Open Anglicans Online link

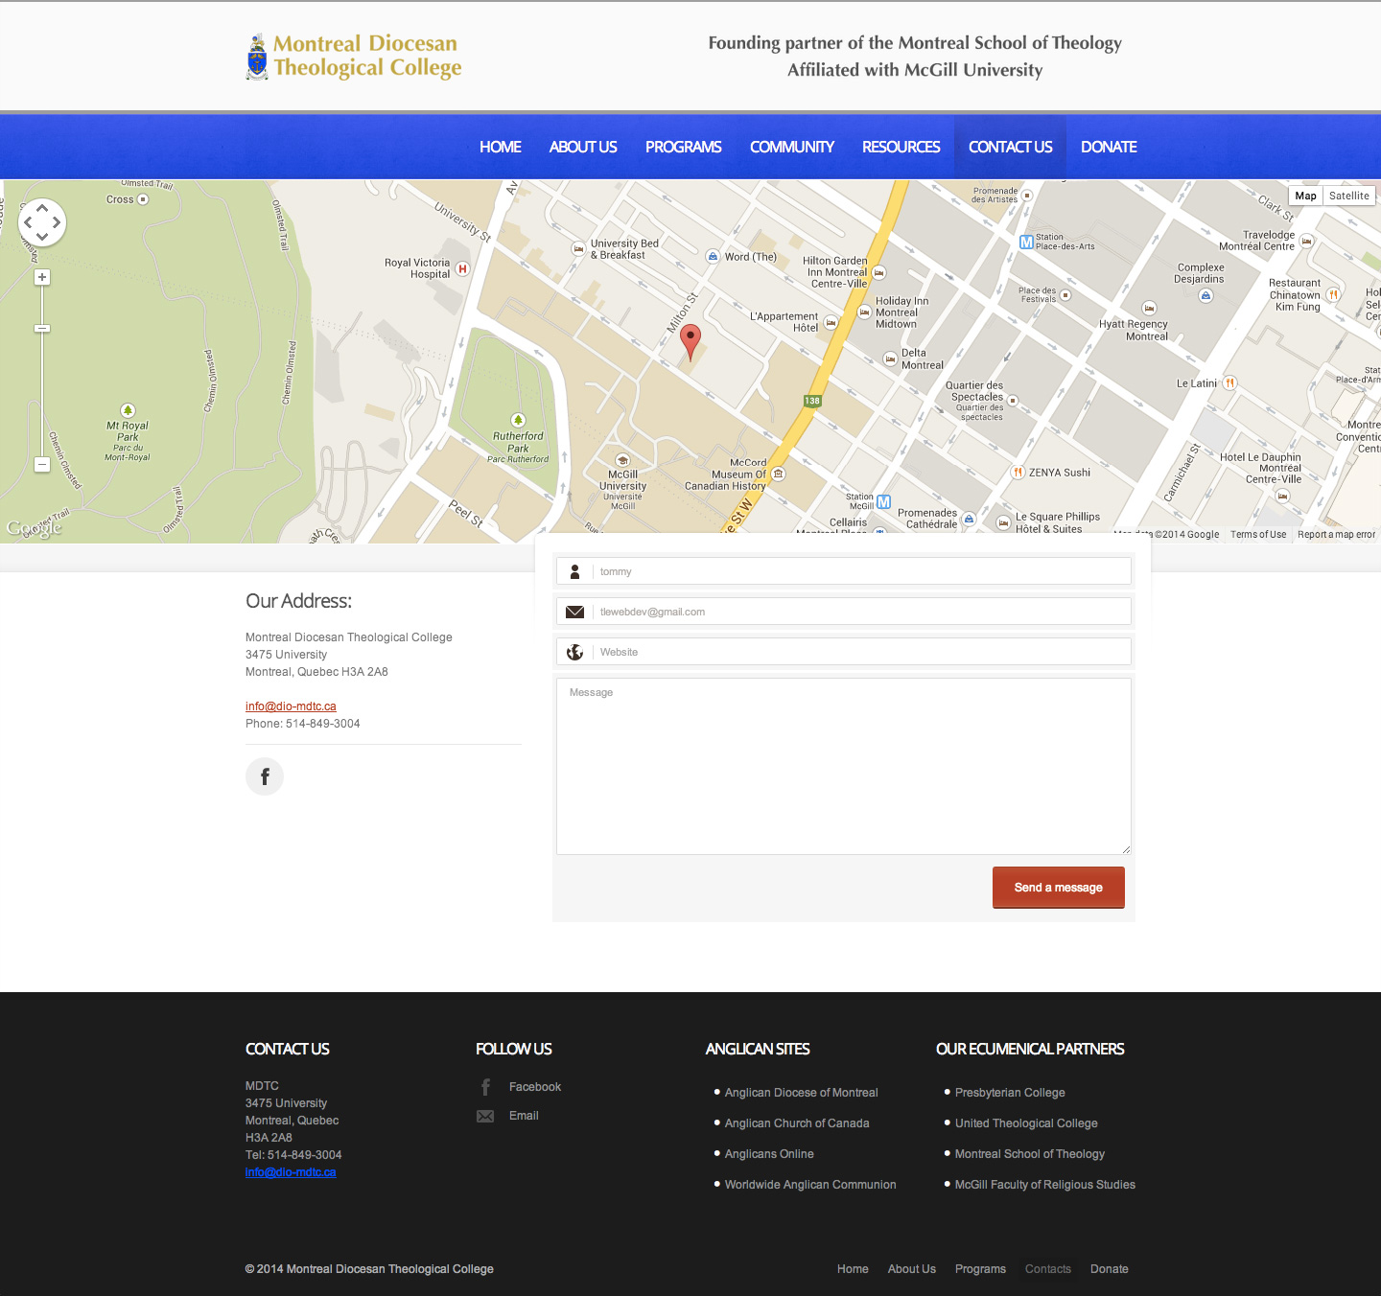[769, 1154]
